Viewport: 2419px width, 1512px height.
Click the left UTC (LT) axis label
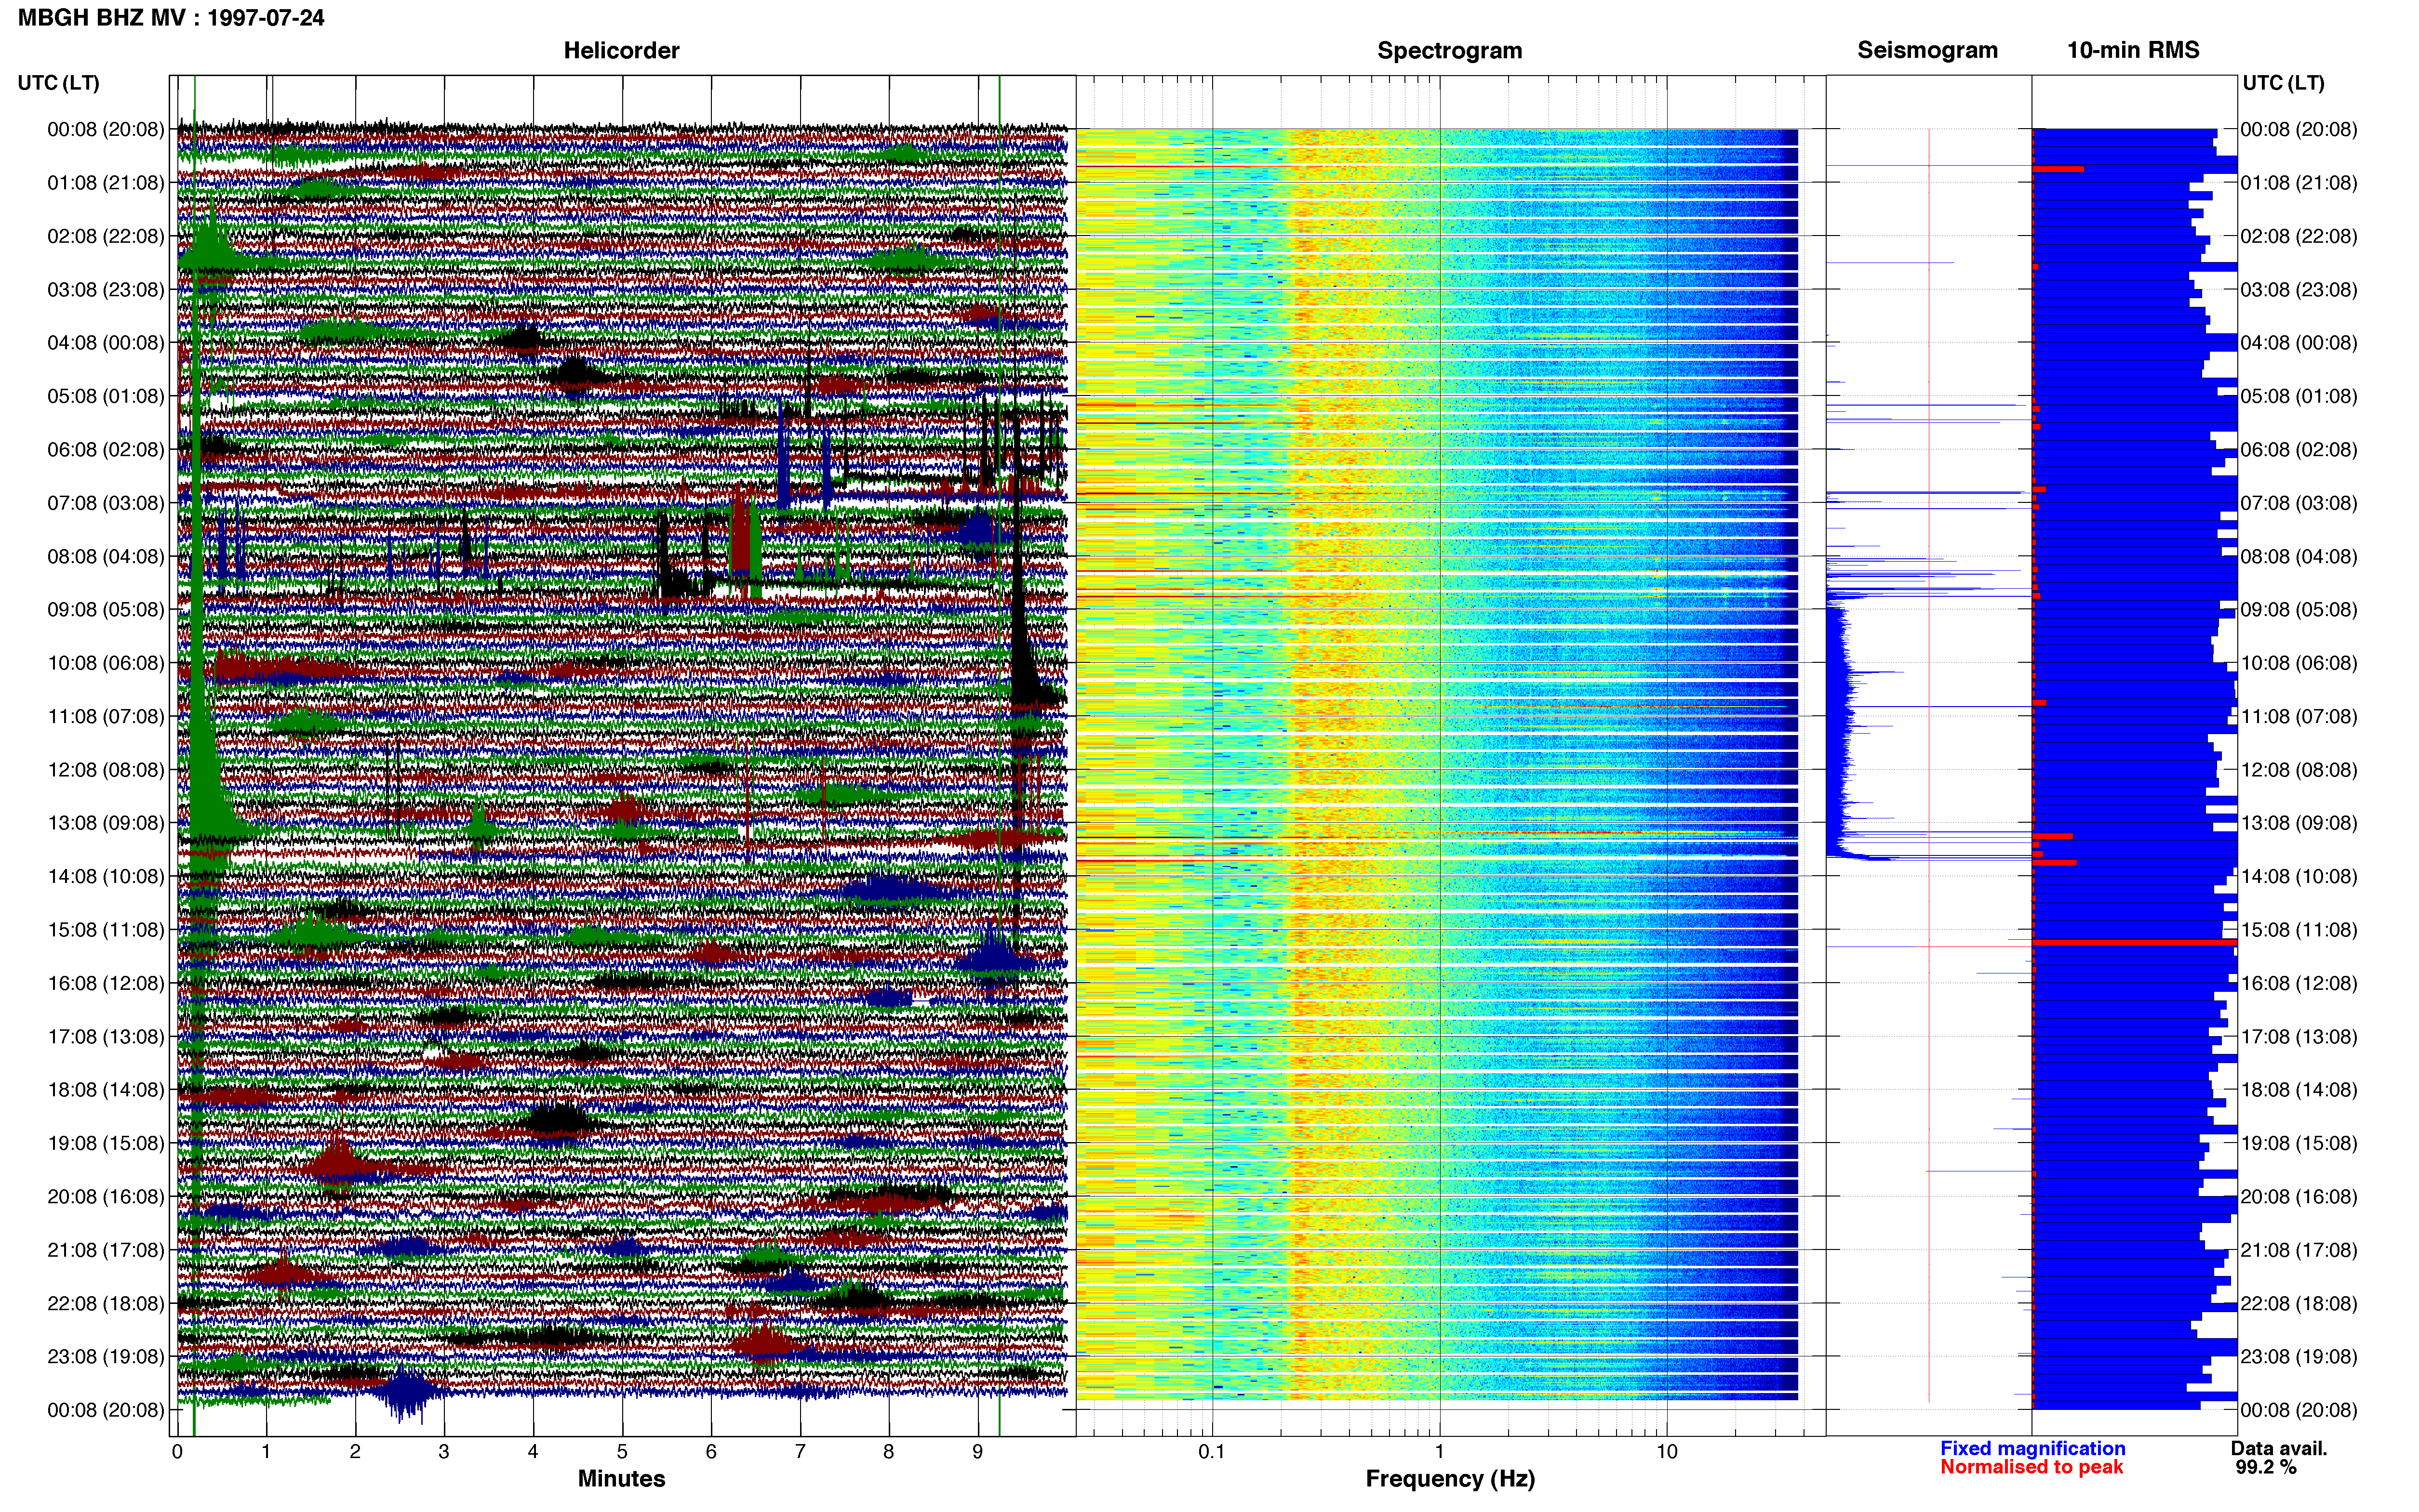(59, 83)
